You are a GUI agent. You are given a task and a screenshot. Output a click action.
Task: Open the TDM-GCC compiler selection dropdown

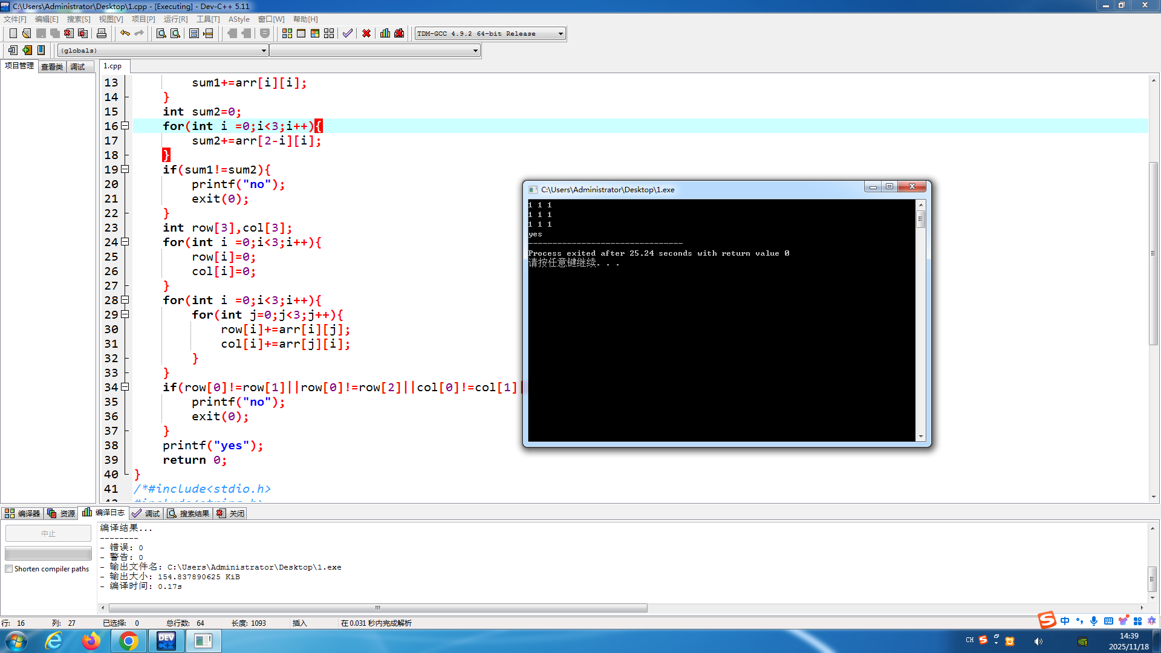tap(561, 34)
